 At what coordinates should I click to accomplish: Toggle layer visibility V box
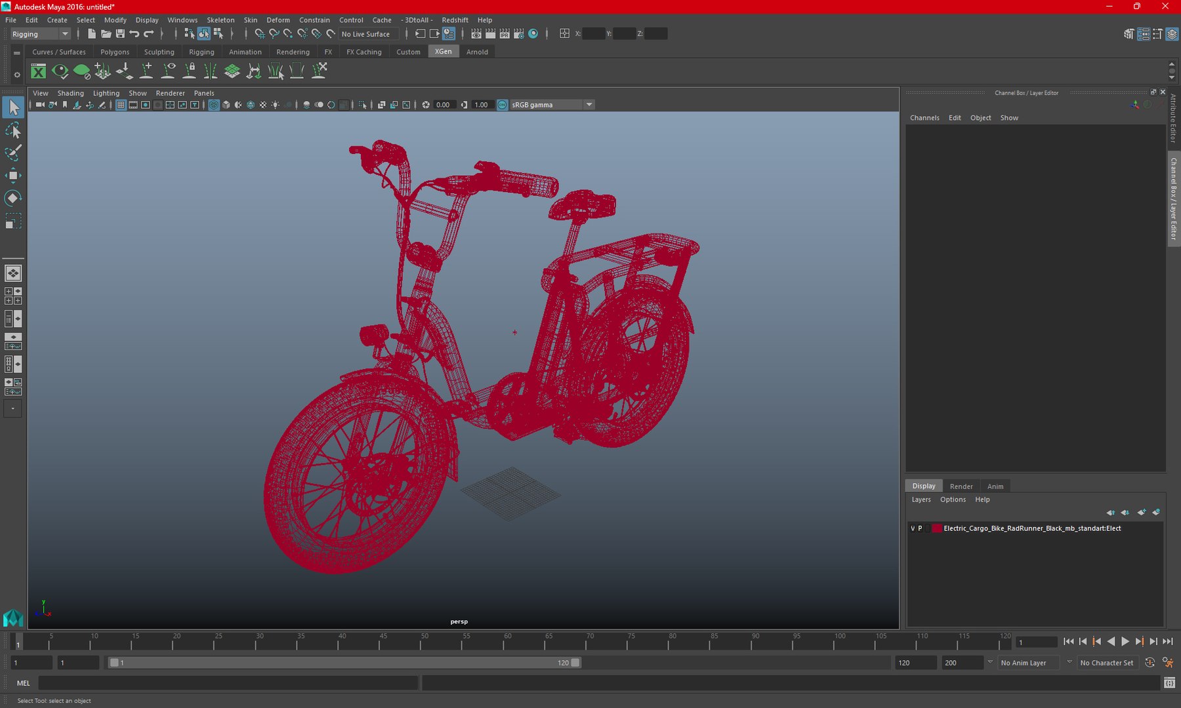tap(913, 528)
